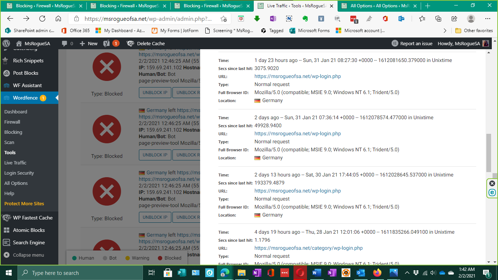Click the WordPress logo in admin bar
The image size is (498, 280).
click(x=6, y=43)
